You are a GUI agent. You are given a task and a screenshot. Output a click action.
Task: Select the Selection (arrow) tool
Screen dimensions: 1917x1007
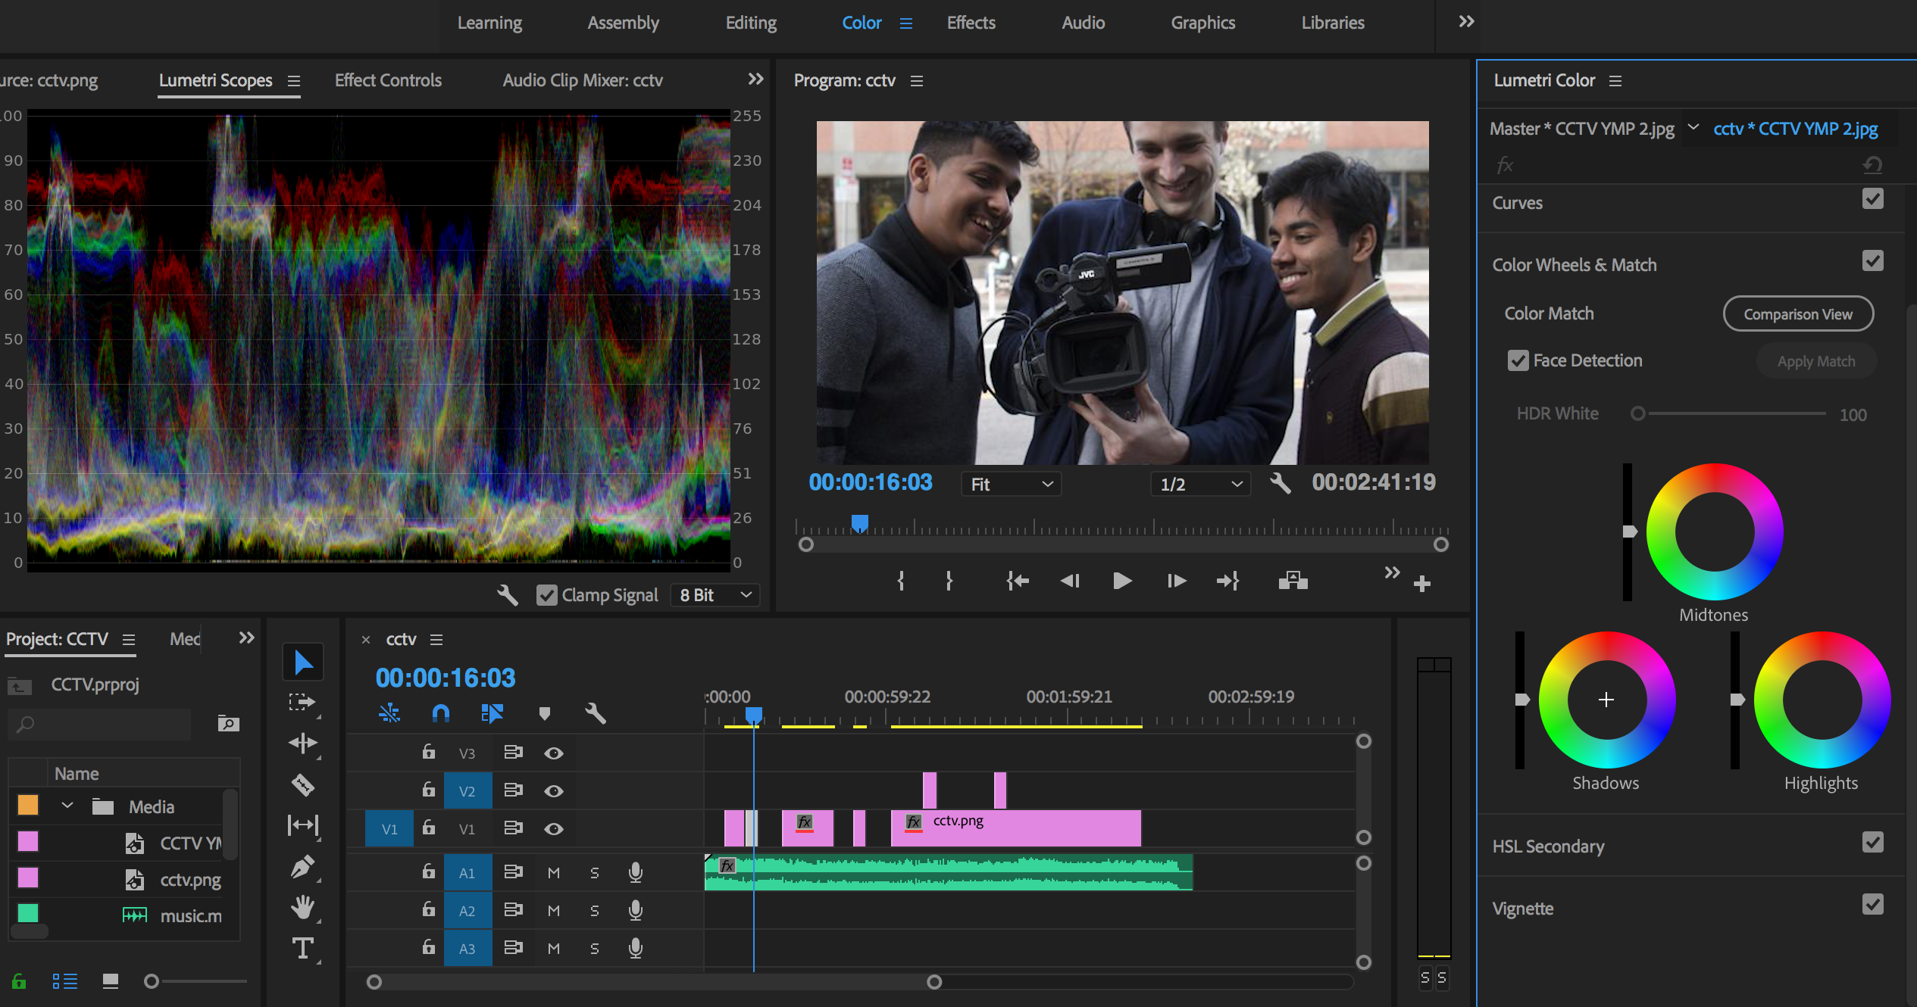(x=303, y=662)
